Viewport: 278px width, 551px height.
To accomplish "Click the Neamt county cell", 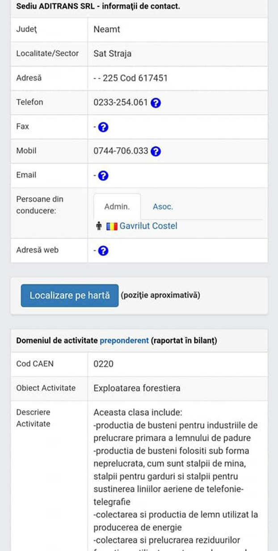I will (x=106, y=30).
